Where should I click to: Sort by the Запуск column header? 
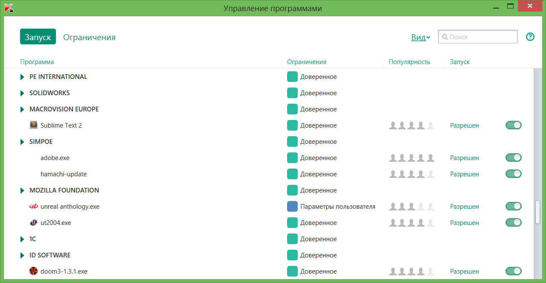460,62
